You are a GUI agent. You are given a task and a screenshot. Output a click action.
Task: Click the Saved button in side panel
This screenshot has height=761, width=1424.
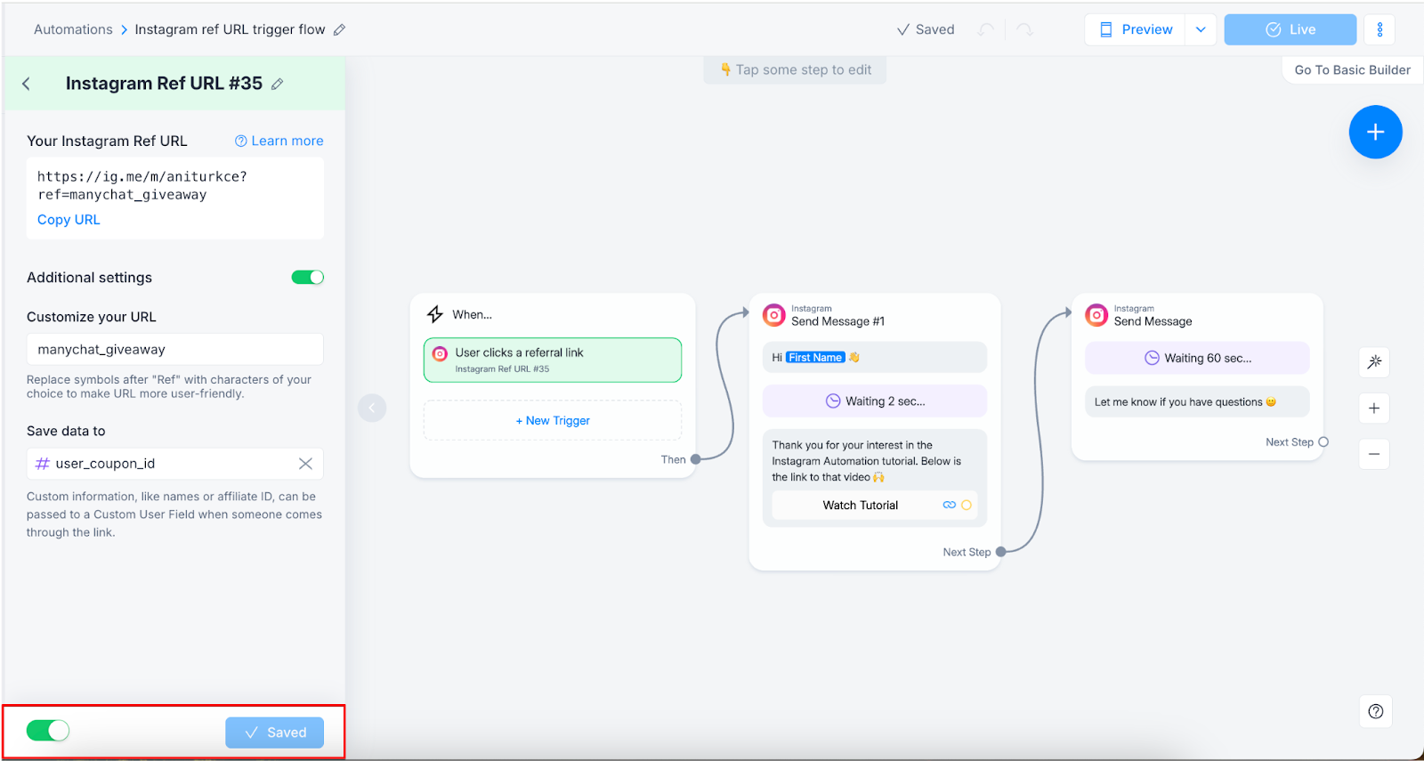click(274, 733)
